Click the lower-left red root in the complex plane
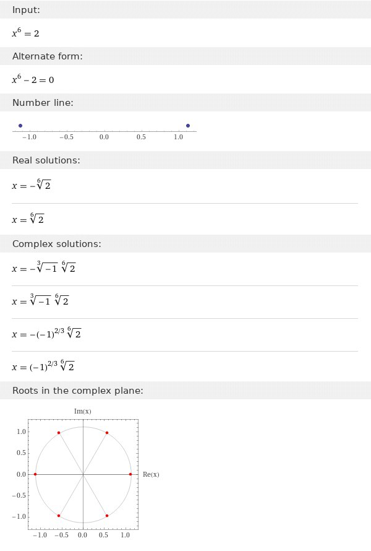 (59, 516)
